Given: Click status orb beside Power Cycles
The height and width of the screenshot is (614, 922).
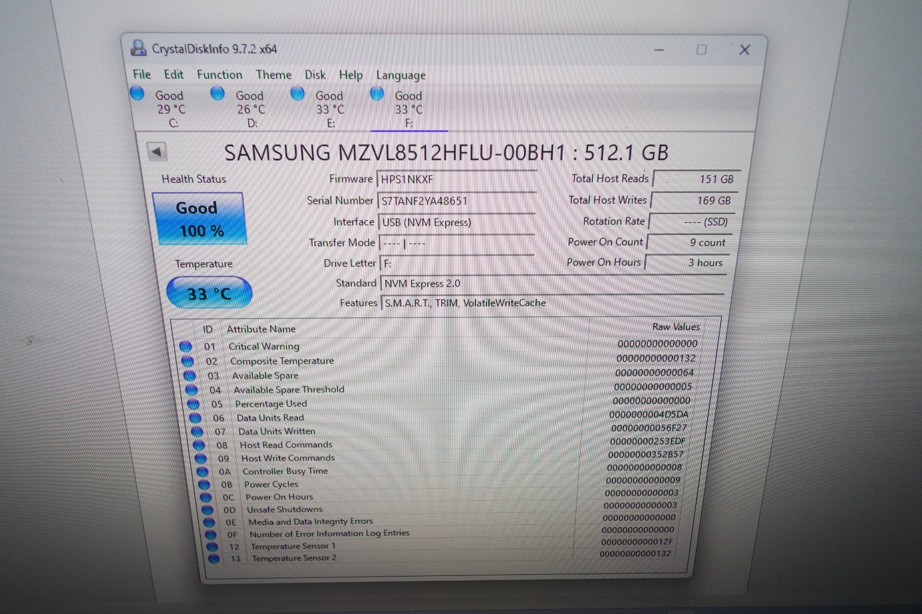Looking at the screenshot, I should point(204,484).
